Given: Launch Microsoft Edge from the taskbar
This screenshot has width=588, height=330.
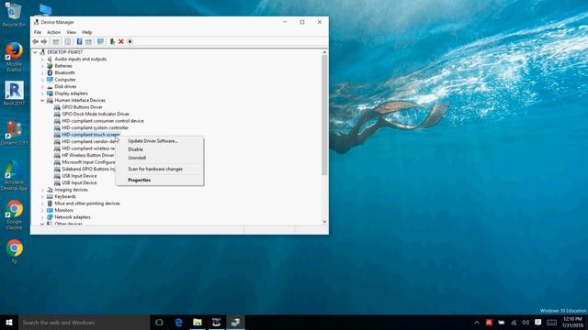Looking at the screenshot, I should pos(178,322).
